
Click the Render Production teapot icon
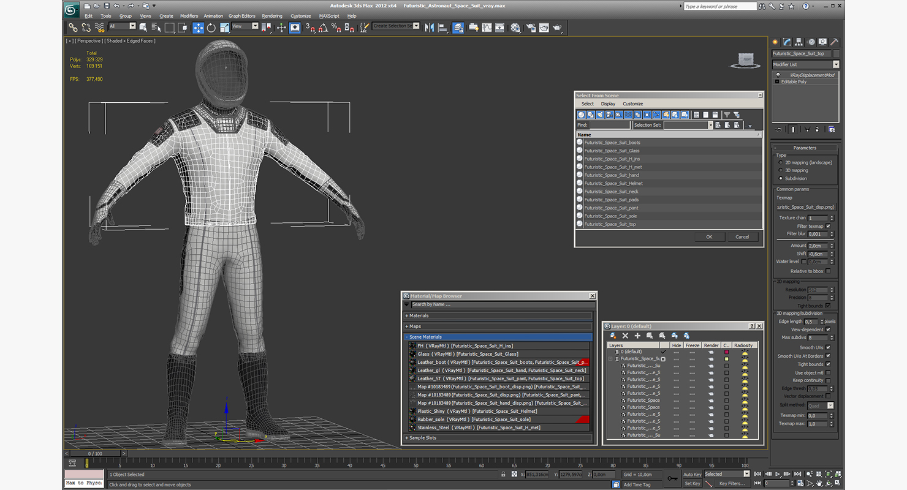point(557,28)
